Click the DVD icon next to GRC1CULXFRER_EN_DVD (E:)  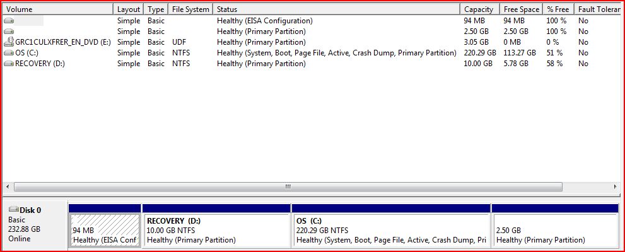coord(9,42)
